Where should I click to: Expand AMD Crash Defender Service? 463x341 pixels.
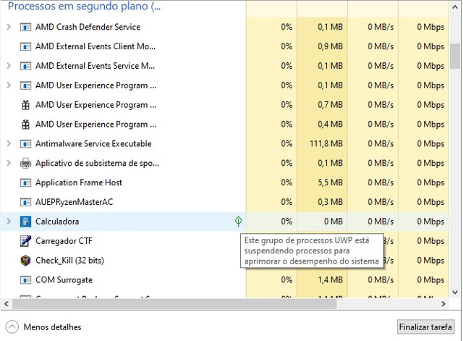(9, 27)
